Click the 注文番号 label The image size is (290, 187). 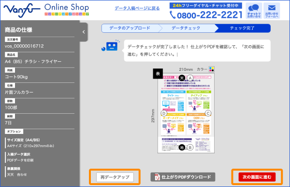13,40
